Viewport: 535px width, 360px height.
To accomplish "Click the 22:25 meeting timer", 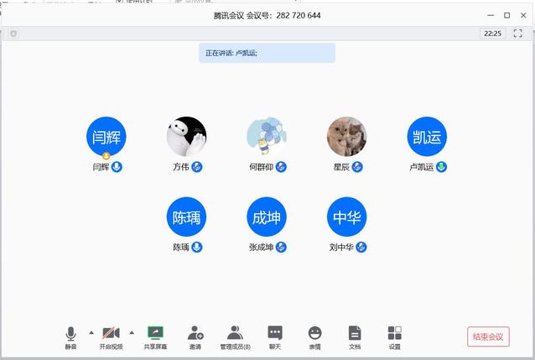I will 492,34.
